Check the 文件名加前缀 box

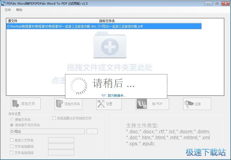tap(11, 146)
